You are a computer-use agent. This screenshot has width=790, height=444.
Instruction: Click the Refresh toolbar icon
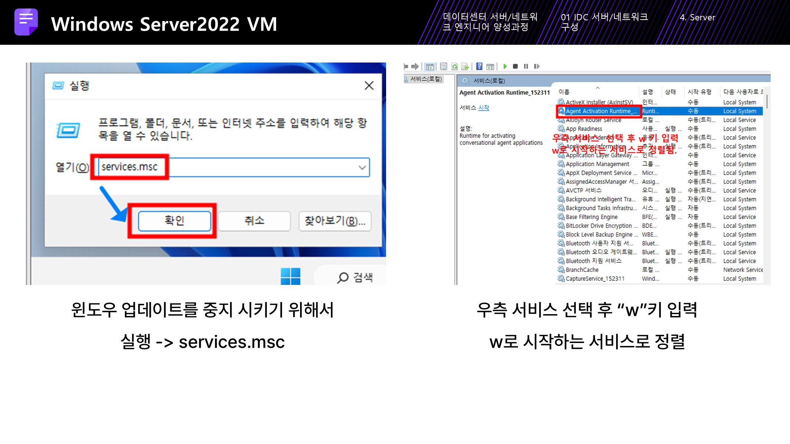click(455, 67)
